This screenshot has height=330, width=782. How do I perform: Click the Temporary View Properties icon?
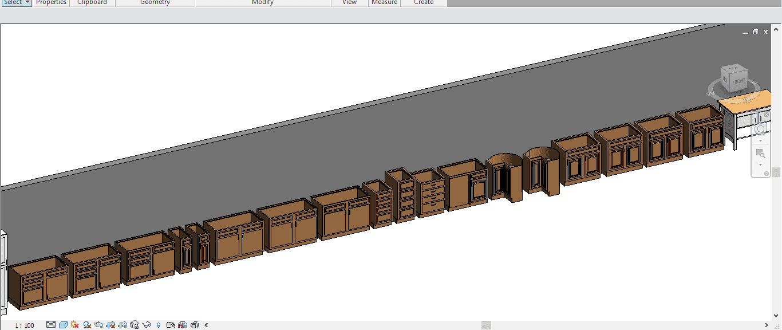[x=171, y=325]
